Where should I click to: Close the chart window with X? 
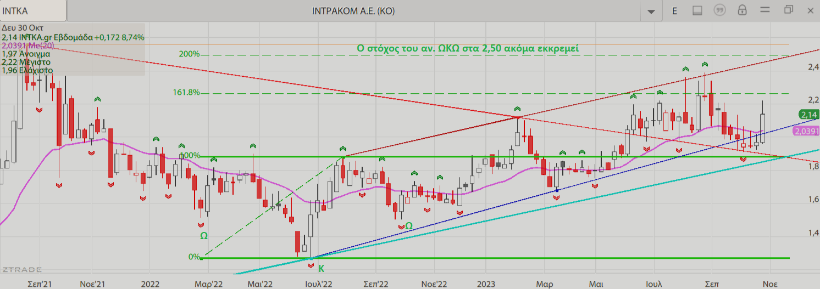pos(811,10)
